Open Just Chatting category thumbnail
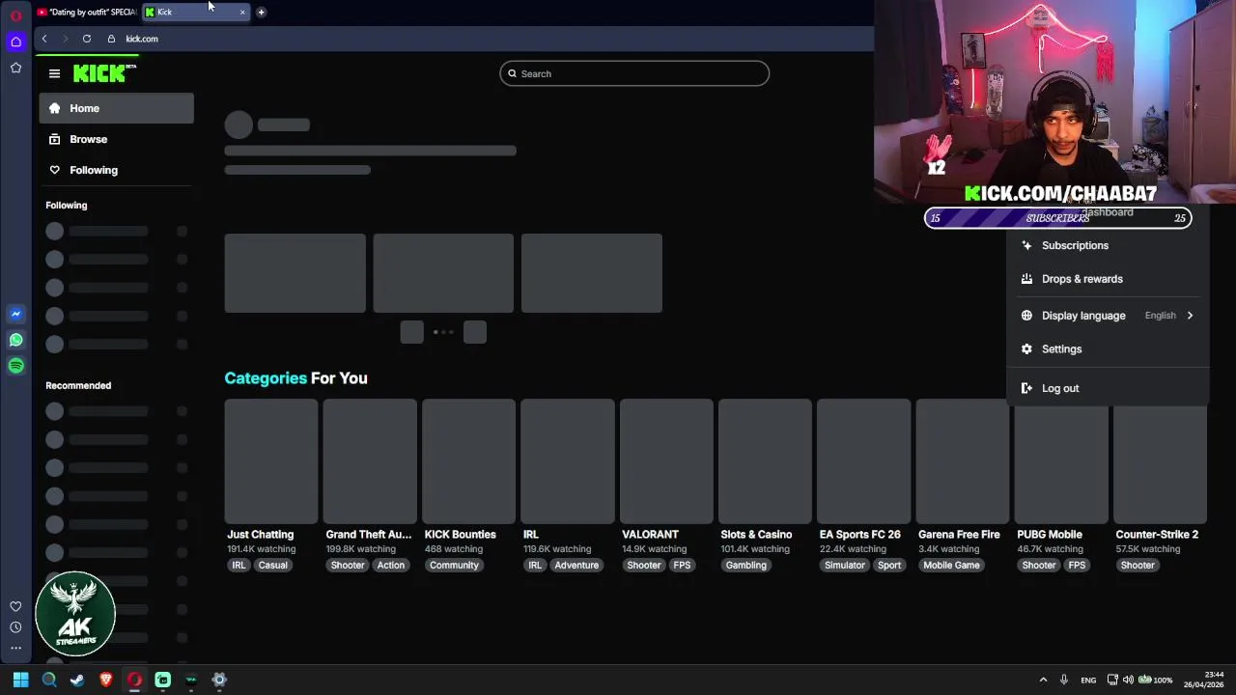This screenshot has width=1236, height=695. click(271, 461)
